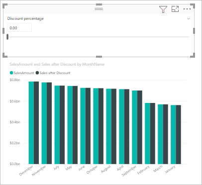Click the $0.0bn y-axis label
Viewport: 202px width, 185px height.
tap(15, 164)
